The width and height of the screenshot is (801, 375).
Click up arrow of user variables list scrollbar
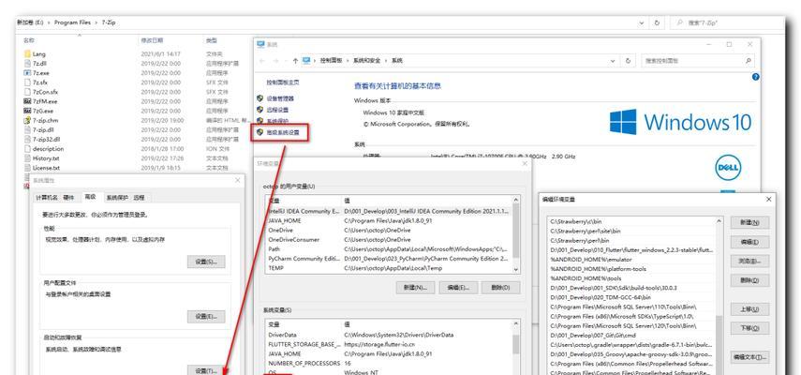[x=516, y=200]
